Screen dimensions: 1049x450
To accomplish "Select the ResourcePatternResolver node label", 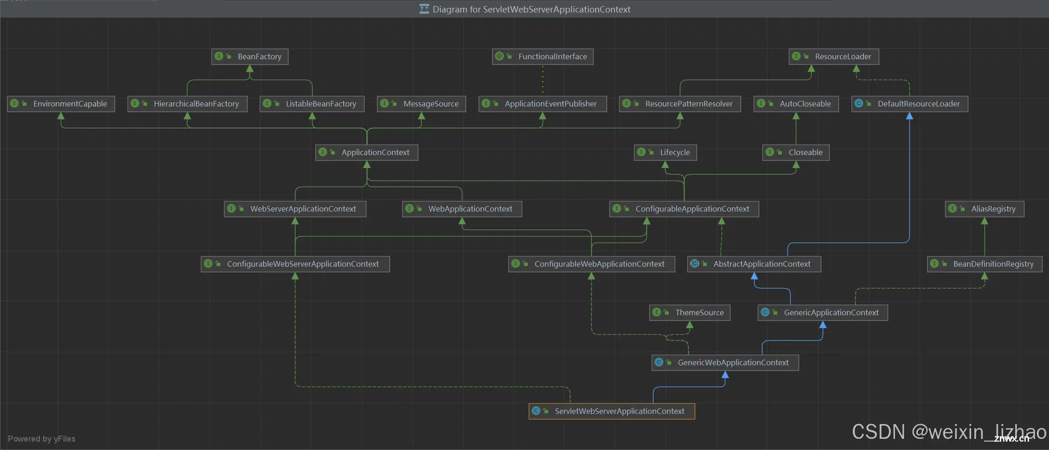I will [689, 104].
